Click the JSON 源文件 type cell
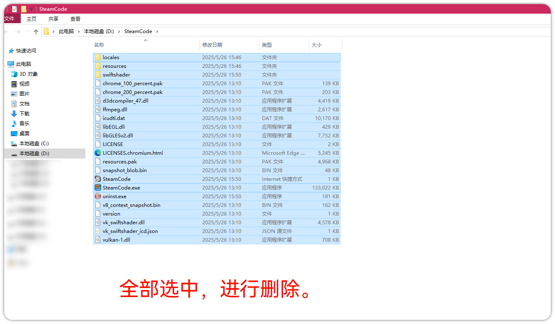The height and width of the screenshot is (324, 555). tap(277, 231)
